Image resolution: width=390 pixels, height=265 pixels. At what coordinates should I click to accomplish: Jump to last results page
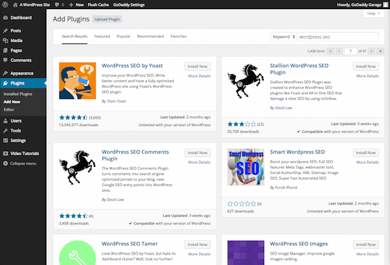380,51
